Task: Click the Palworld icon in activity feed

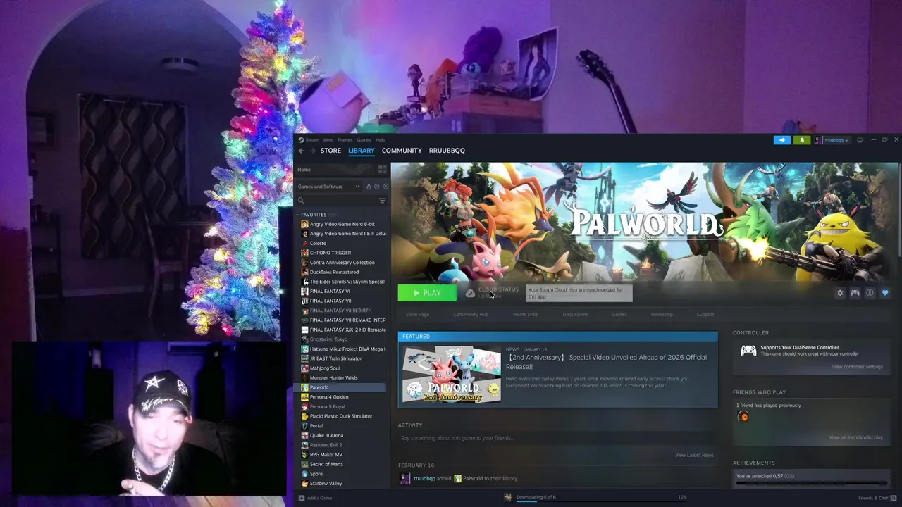Action: pyautogui.click(x=457, y=479)
